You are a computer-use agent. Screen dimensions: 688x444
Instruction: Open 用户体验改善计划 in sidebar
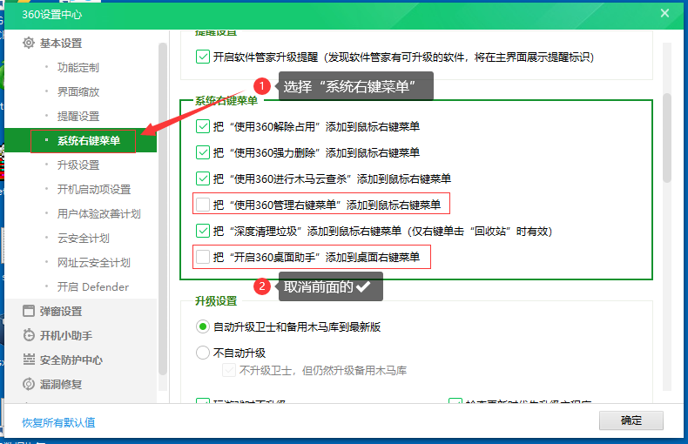point(98,213)
